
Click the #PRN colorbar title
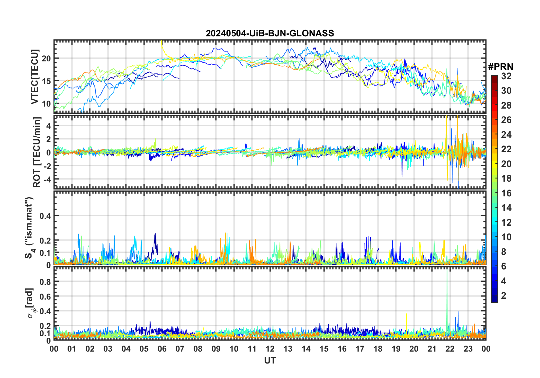[x=501, y=67]
